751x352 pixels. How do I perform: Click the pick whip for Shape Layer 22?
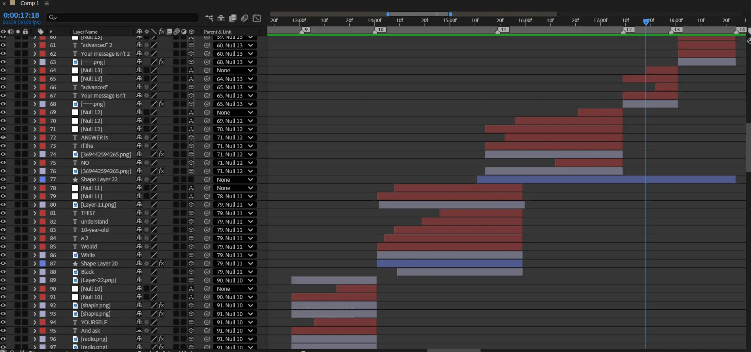(207, 180)
